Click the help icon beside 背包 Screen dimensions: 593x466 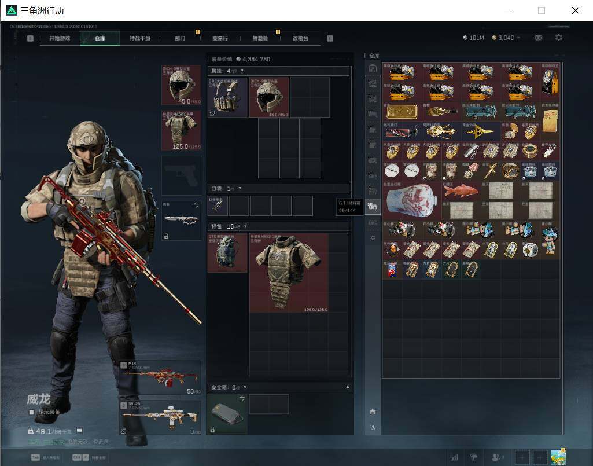245,226
